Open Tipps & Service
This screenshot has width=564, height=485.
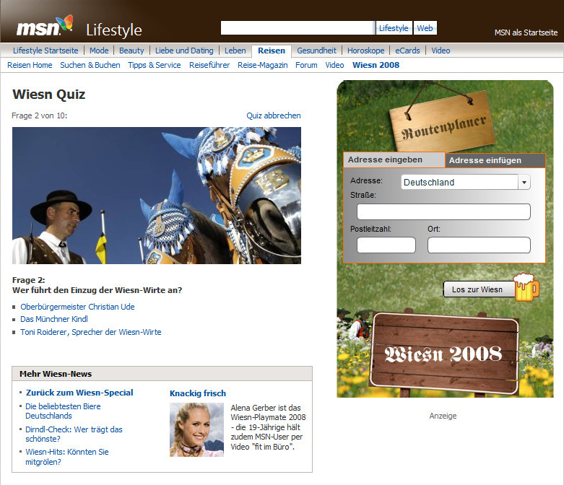point(155,65)
